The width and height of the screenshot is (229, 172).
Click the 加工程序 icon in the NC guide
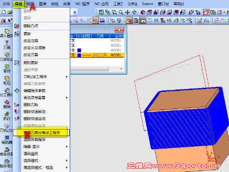[7, 92]
